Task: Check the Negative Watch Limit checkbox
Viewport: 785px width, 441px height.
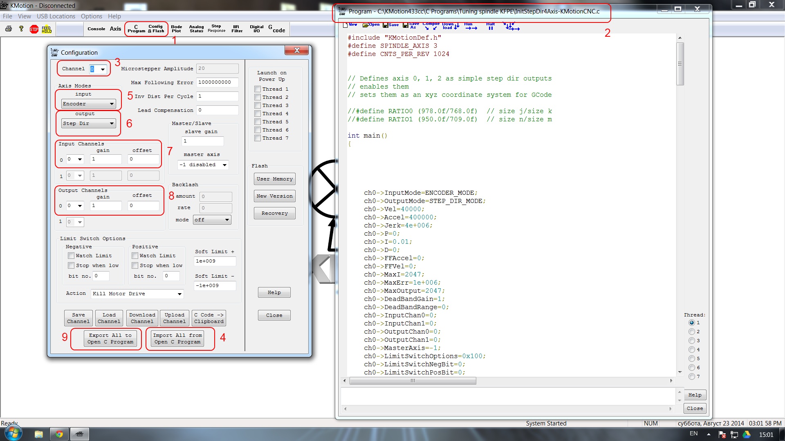Action: point(71,256)
